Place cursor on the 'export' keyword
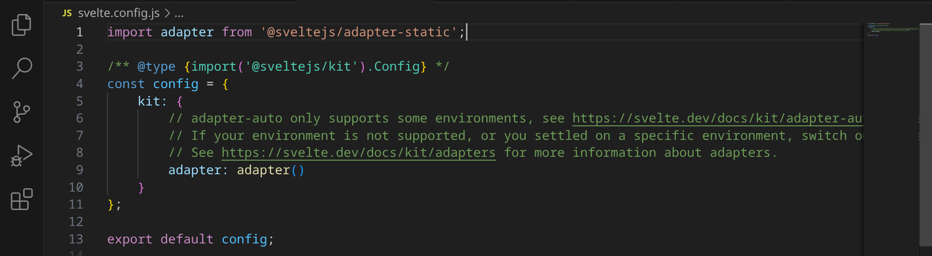 click(129, 239)
